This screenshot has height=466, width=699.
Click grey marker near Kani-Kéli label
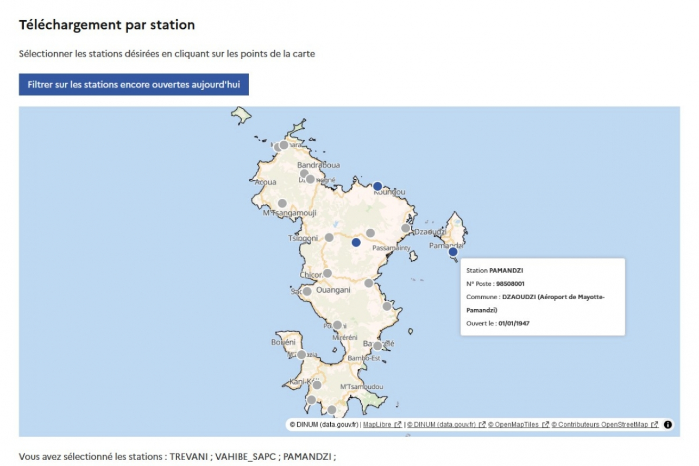tap(317, 385)
